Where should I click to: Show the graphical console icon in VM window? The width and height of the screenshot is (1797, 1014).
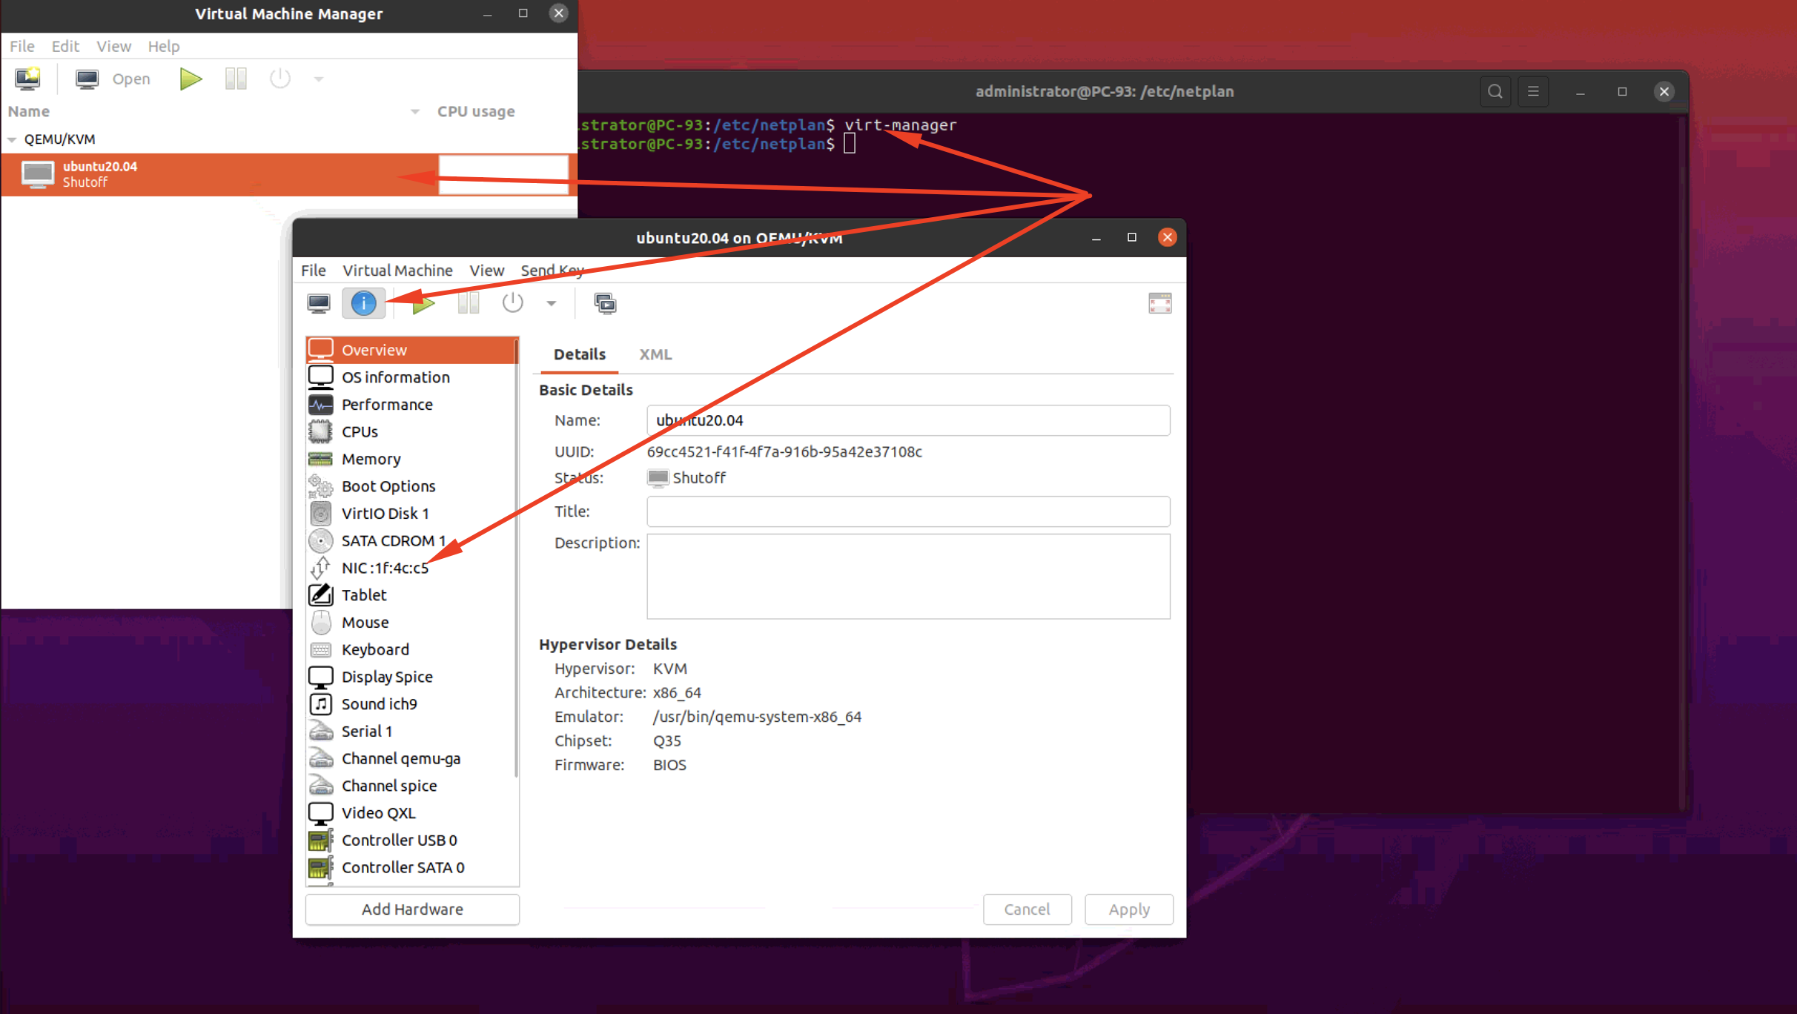[319, 303]
